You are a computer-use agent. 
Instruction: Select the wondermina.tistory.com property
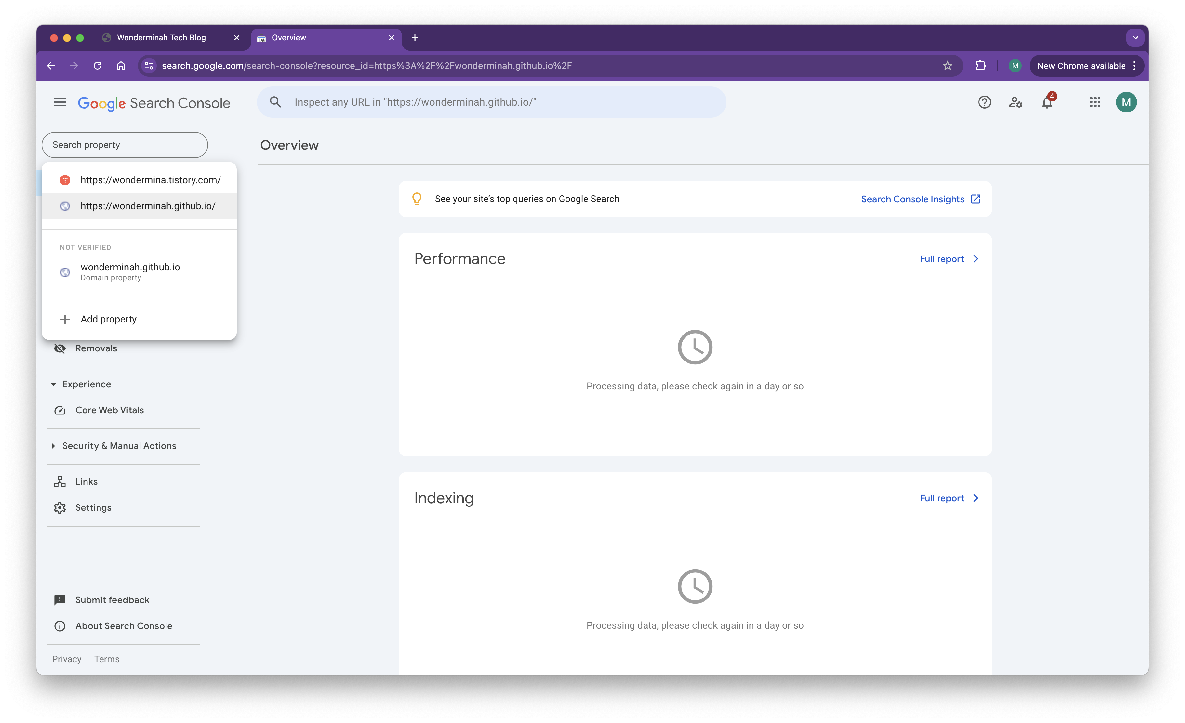(150, 180)
